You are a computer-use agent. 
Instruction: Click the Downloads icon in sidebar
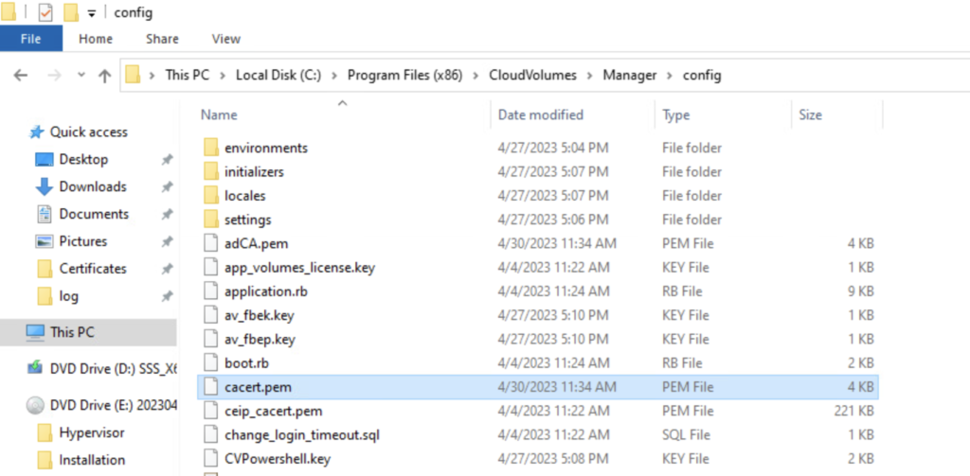pyautogui.click(x=44, y=186)
